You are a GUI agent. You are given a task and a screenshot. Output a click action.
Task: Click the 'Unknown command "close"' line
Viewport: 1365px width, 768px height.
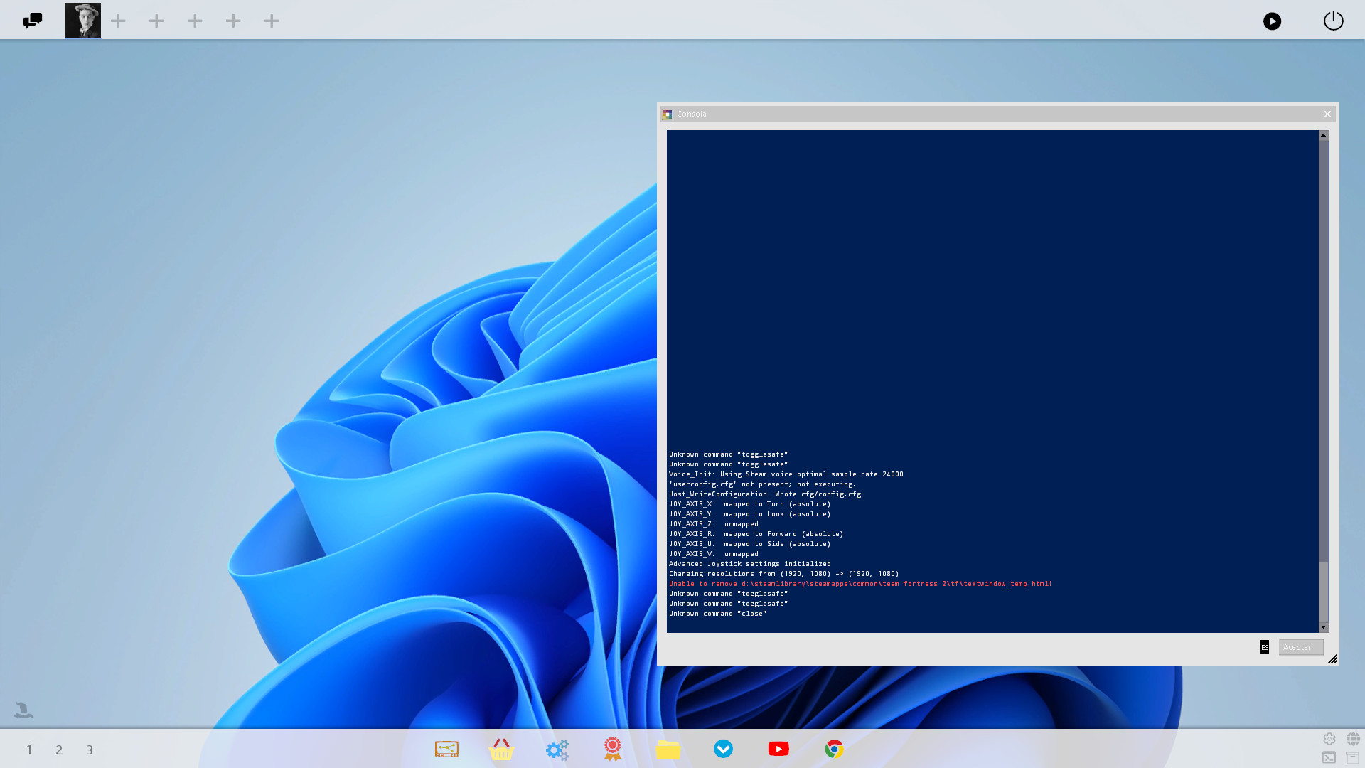click(x=717, y=614)
